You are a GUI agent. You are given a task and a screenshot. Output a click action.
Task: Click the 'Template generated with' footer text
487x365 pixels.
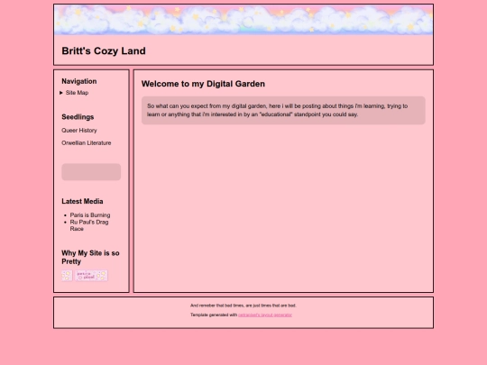pos(214,315)
